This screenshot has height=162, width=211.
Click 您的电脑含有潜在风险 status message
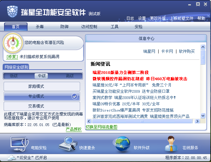(x=44, y=43)
